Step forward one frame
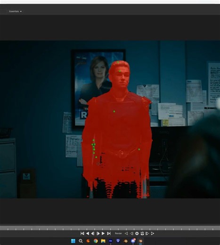The image size is (220, 245). (x=98, y=234)
